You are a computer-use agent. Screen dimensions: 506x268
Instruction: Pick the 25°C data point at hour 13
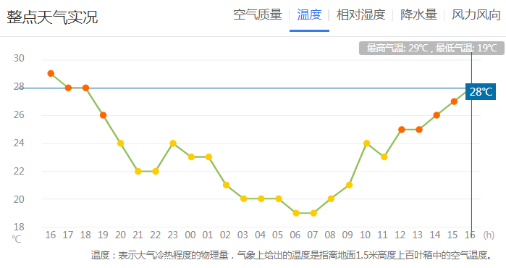(x=419, y=130)
